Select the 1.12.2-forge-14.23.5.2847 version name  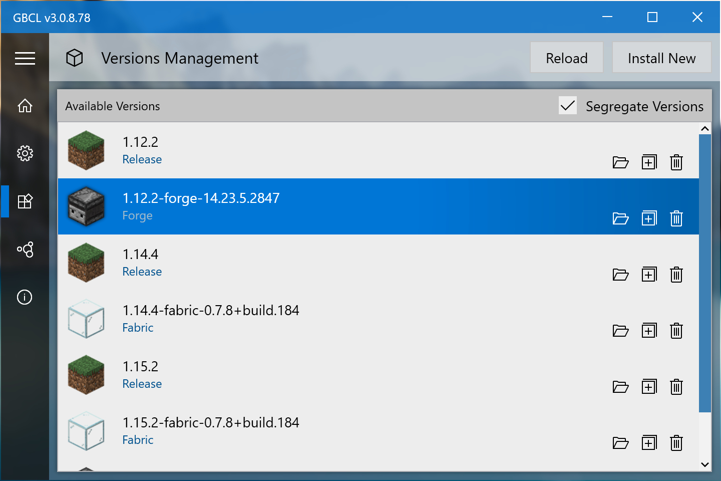click(x=201, y=198)
